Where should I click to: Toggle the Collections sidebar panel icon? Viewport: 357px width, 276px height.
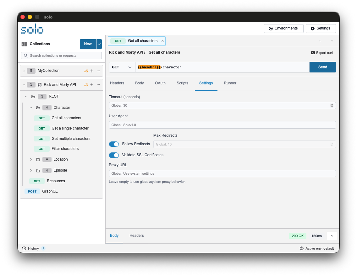pos(25,44)
